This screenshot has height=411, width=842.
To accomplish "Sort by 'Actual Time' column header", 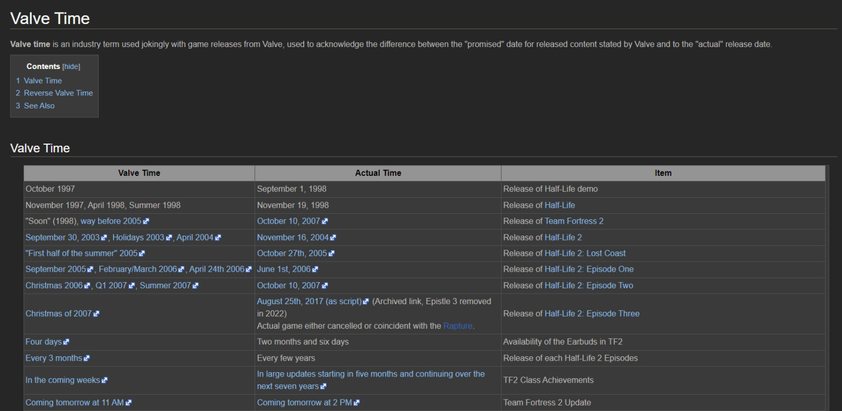I will tap(378, 173).
